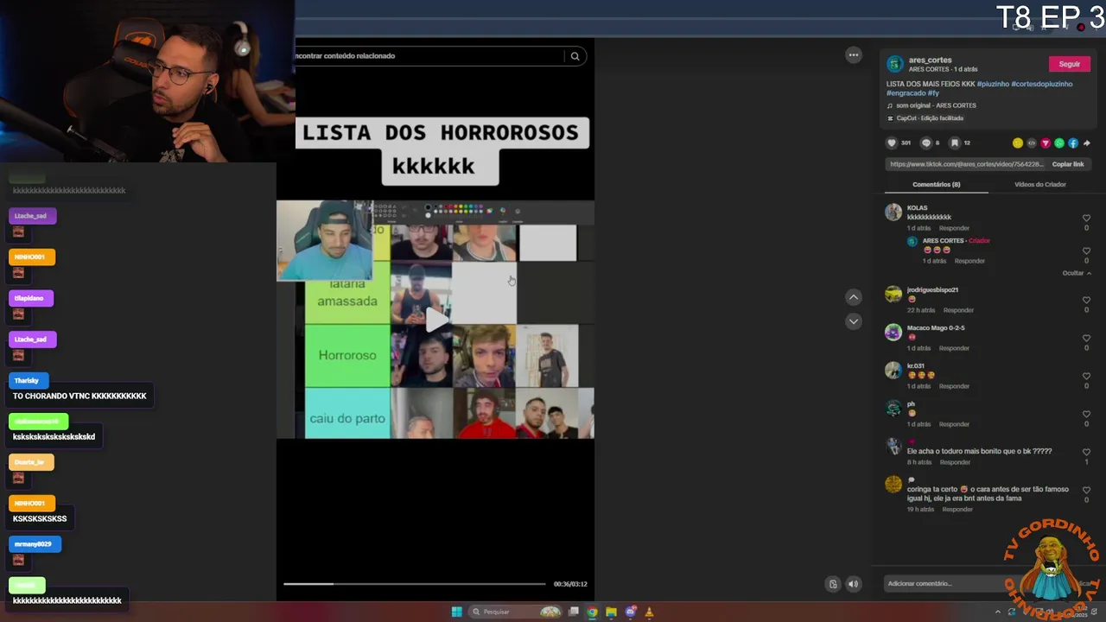Click the mrmany8029 chat username badge
Viewport: 1106px width, 622px height.
[x=33, y=544]
